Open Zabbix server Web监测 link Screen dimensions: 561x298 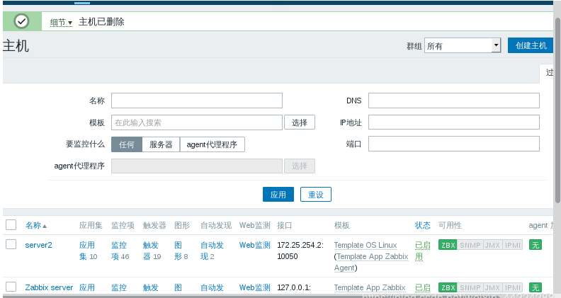tap(254, 287)
